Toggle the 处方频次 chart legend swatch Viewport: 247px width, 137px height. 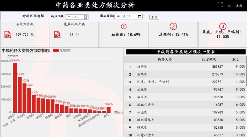[x=56, y=50]
